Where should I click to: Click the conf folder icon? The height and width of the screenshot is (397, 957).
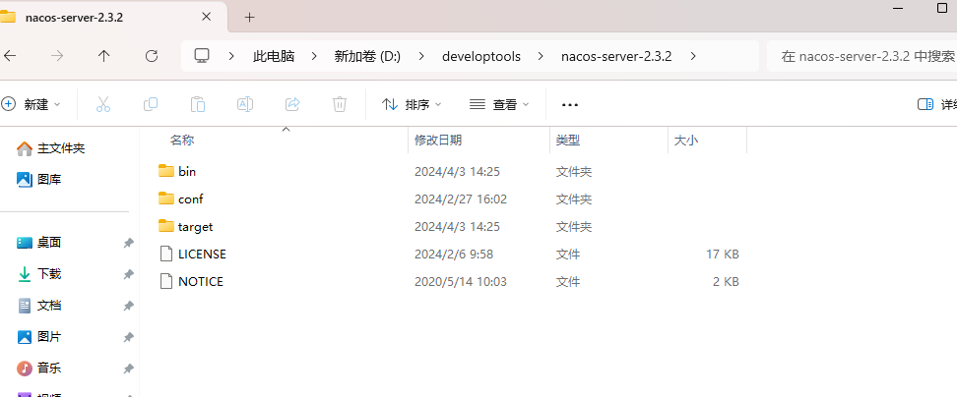(166, 198)
